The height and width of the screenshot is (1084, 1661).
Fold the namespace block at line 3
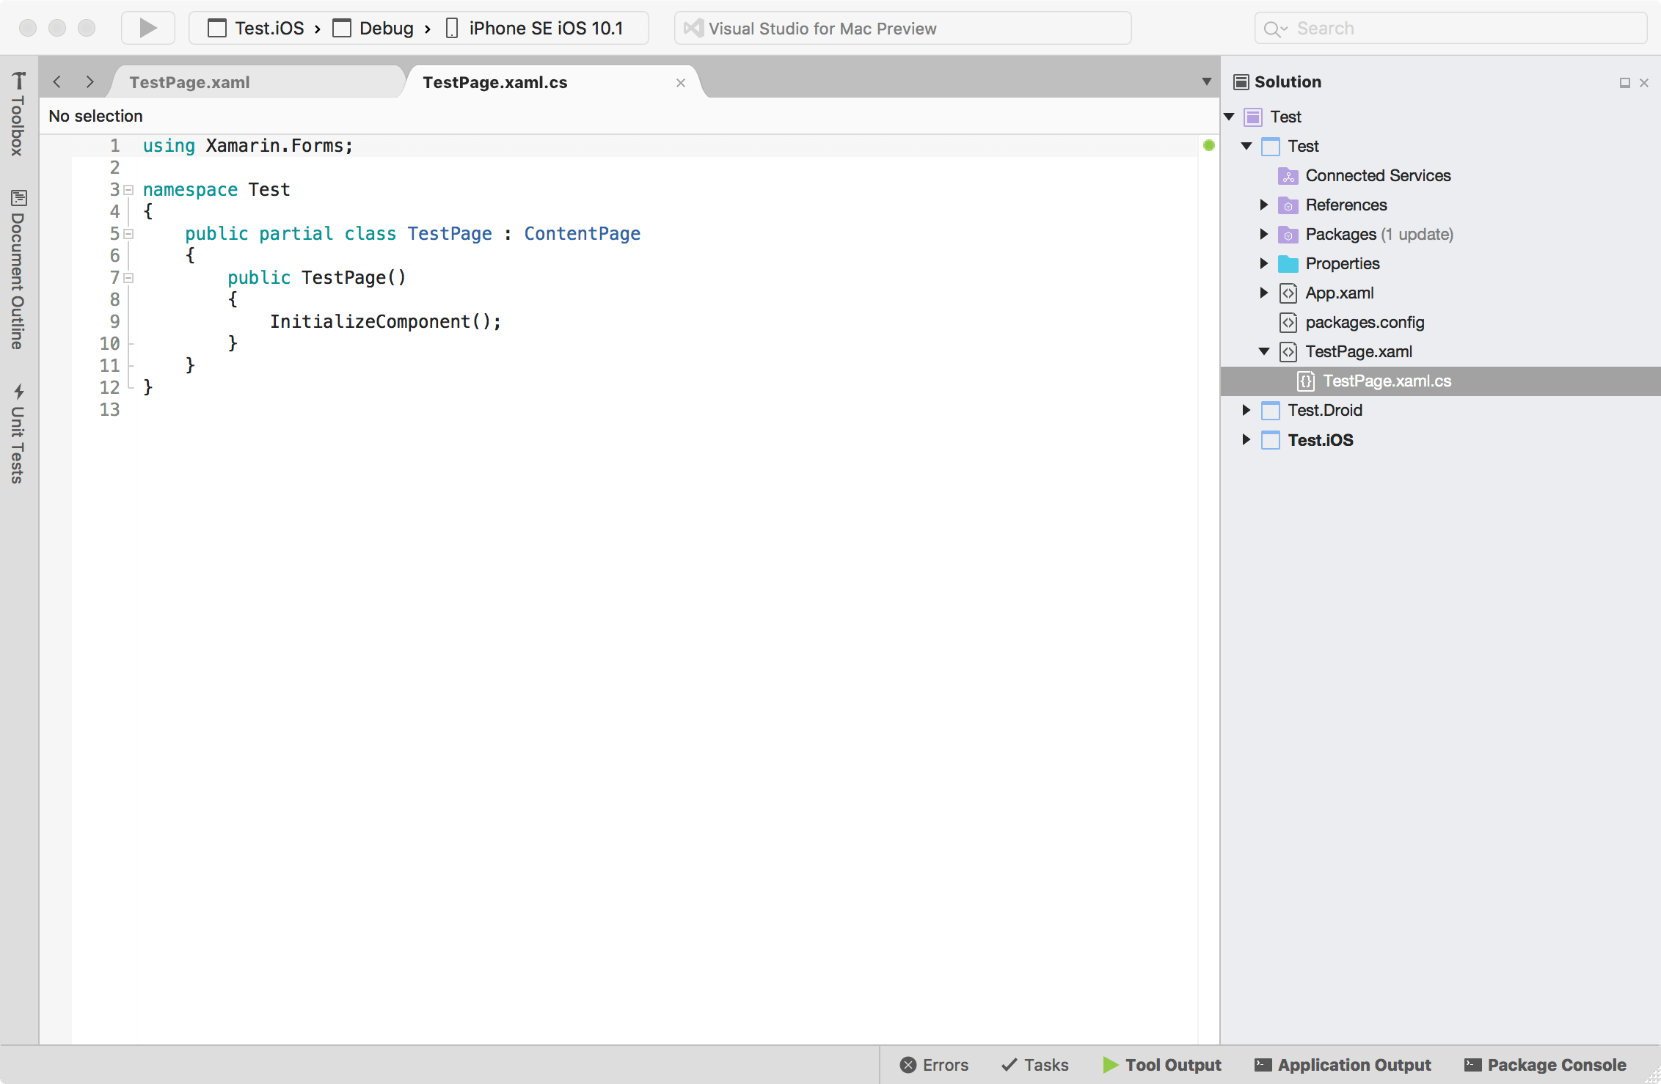click(x=128, y=190)
